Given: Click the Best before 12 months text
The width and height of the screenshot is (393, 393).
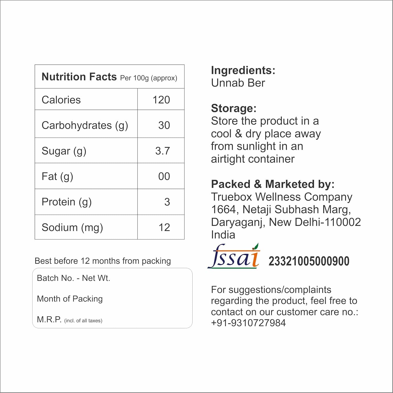Looking at the screenshot, I should tap(103, 261).
